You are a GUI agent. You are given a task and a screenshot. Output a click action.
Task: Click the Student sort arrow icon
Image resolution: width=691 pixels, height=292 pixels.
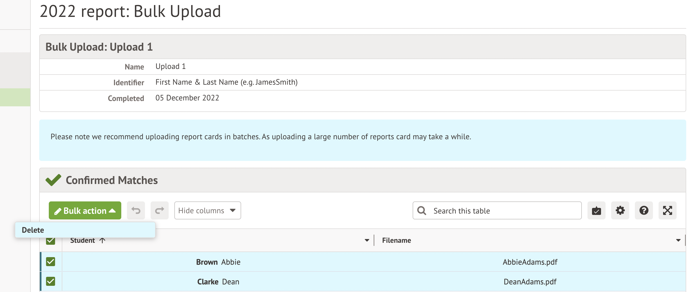pos(102,241)
